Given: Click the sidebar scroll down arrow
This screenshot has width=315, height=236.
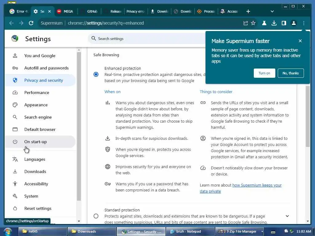Looking at the screenshot, I should [x=79, y=221].
